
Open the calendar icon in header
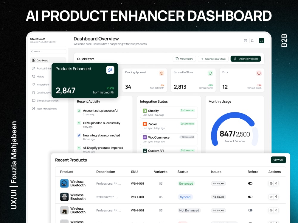tap(246, 40)
